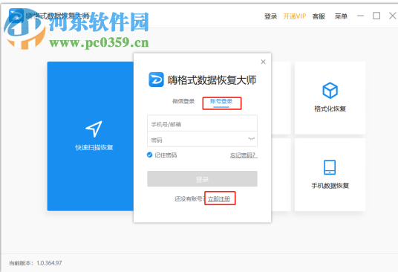The height and width of the screenshot is (272, 398).
Task: Click the app logo in login dialog
Action: click(156, 80)
